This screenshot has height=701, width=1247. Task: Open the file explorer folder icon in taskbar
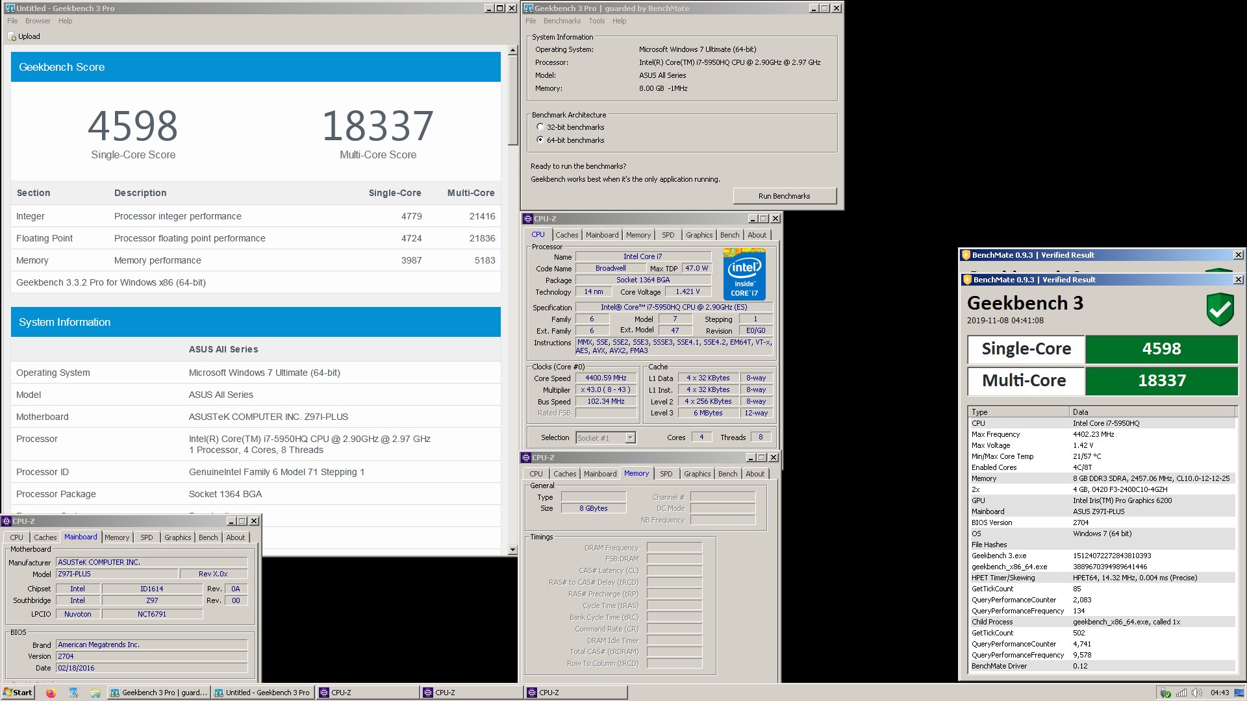point(95,693)
